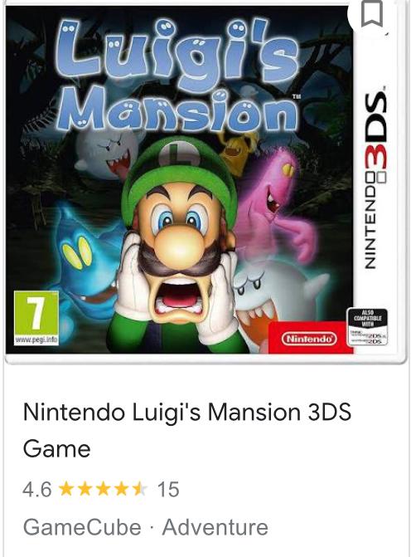Click the red Nintendo logo badge
Screen dimensions: 411x557
pyautogui.click(x=309, y=338)
